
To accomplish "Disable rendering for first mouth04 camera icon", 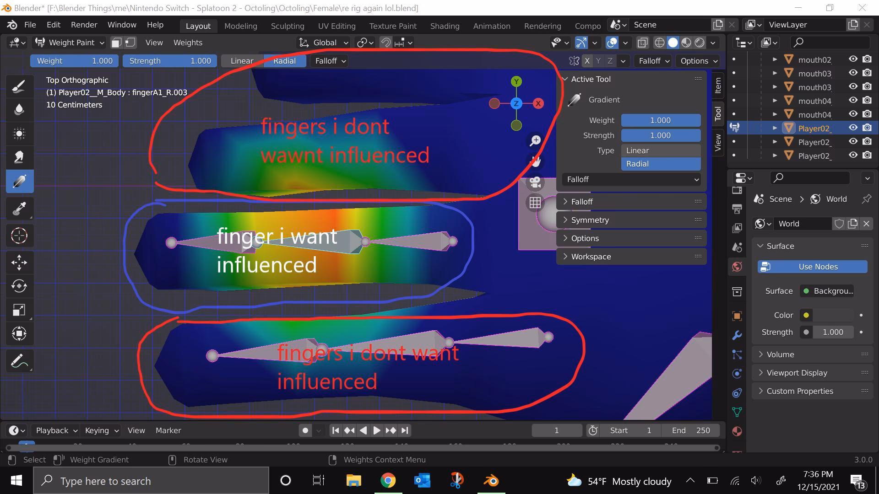I will 867,101.
